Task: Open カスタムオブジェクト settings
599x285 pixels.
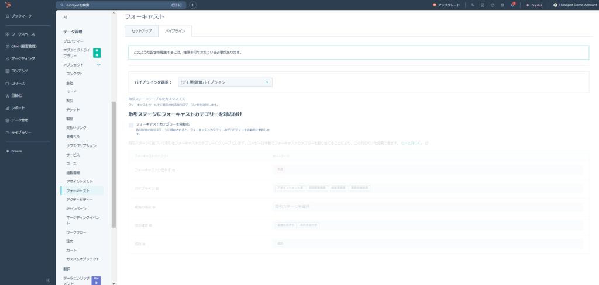Action: [83, 259]
